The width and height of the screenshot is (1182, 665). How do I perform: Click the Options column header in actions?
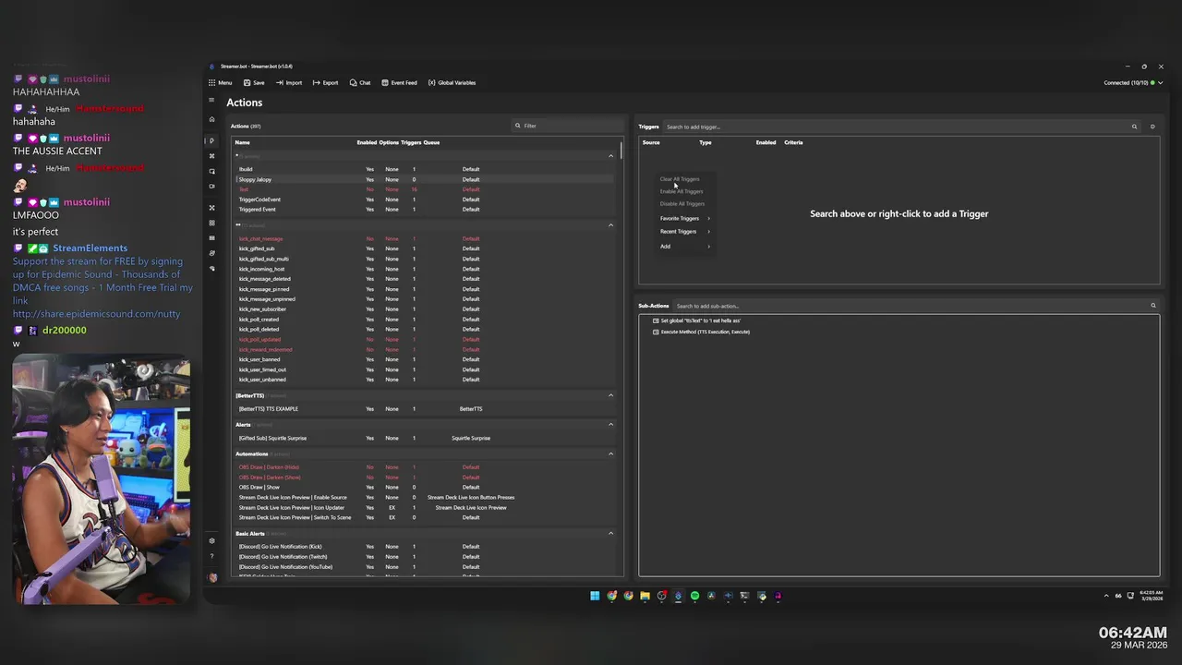click(x=389, y=142)
